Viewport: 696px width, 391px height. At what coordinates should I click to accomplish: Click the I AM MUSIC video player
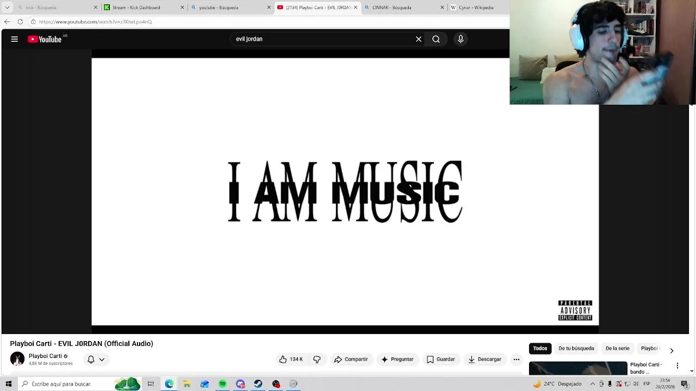point(345,192)
